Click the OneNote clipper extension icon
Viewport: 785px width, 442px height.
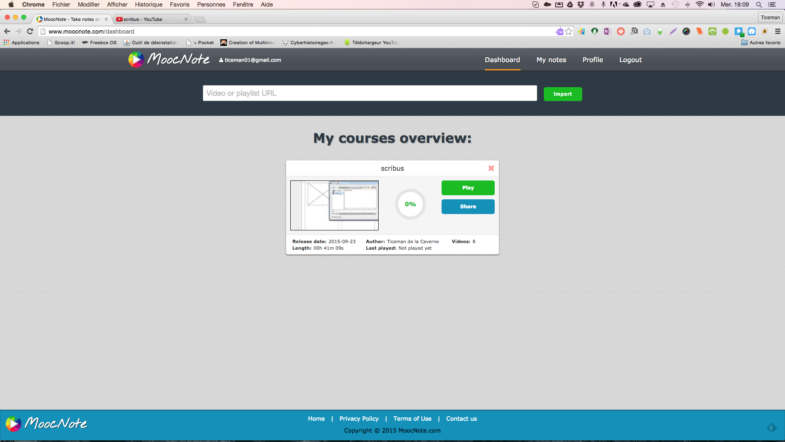608,32
